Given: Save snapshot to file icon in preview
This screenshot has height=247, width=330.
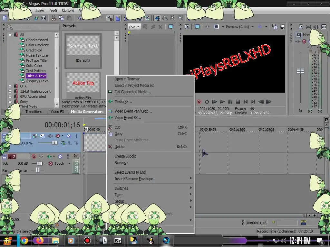Looking at the screenshot, I should 283,27.
